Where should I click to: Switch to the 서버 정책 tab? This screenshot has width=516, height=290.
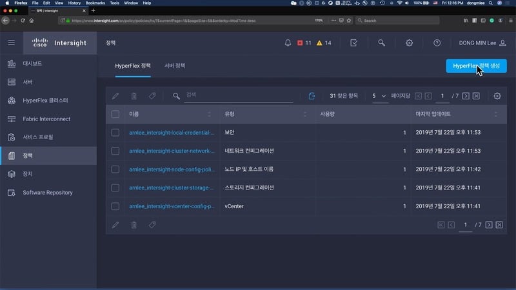(175, 66)
